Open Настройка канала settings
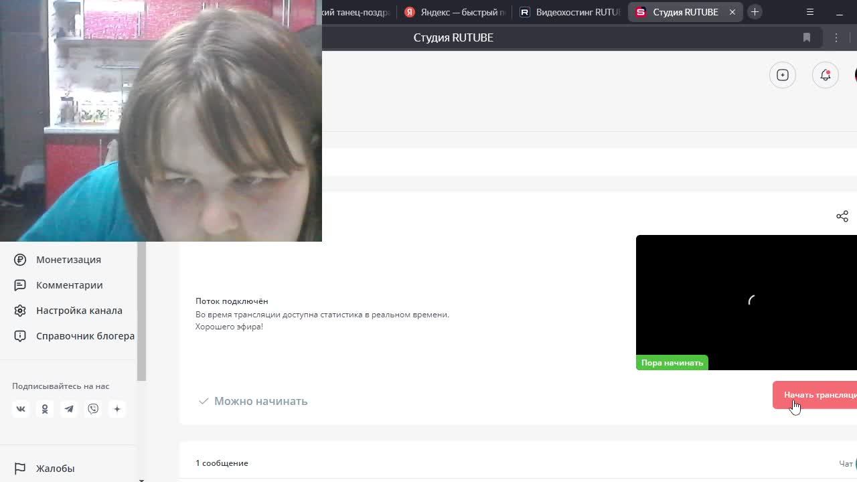The height and width of the screenshot is (482, 857). tap(79, 311)
